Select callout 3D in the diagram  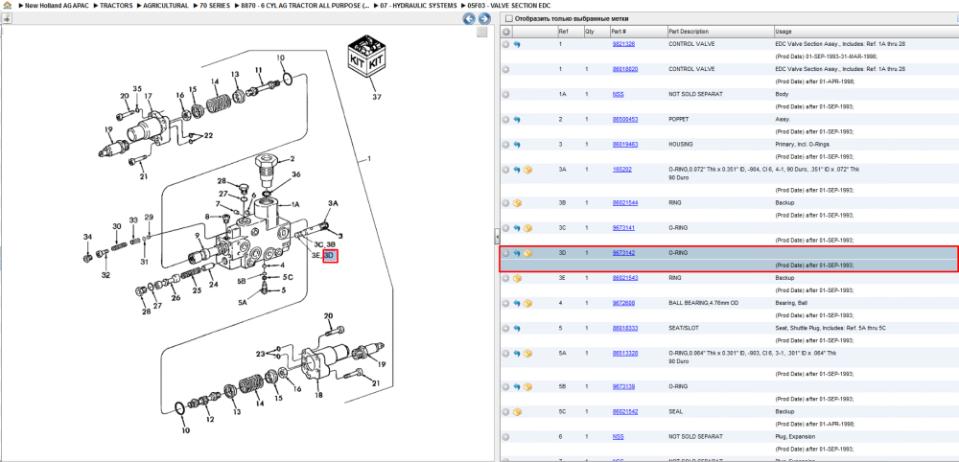coord(330,256)
